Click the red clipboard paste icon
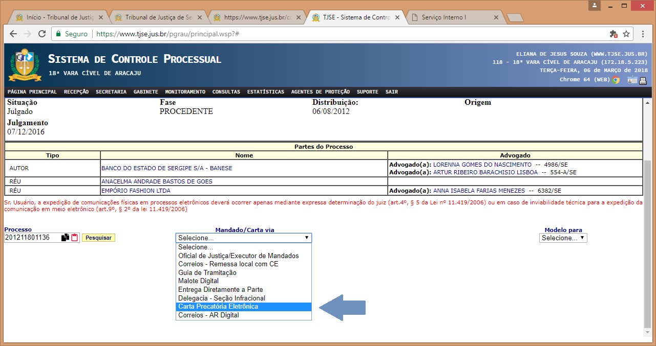Viewport: 656px width, 346px height. coord(75,238)
